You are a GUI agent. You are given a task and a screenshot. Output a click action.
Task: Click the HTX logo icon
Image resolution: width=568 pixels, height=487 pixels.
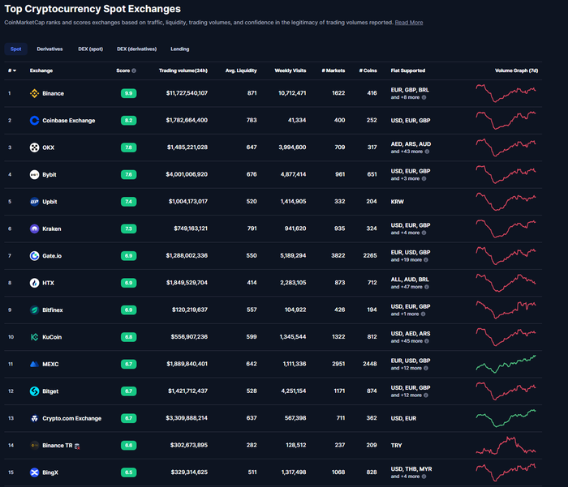34,283
